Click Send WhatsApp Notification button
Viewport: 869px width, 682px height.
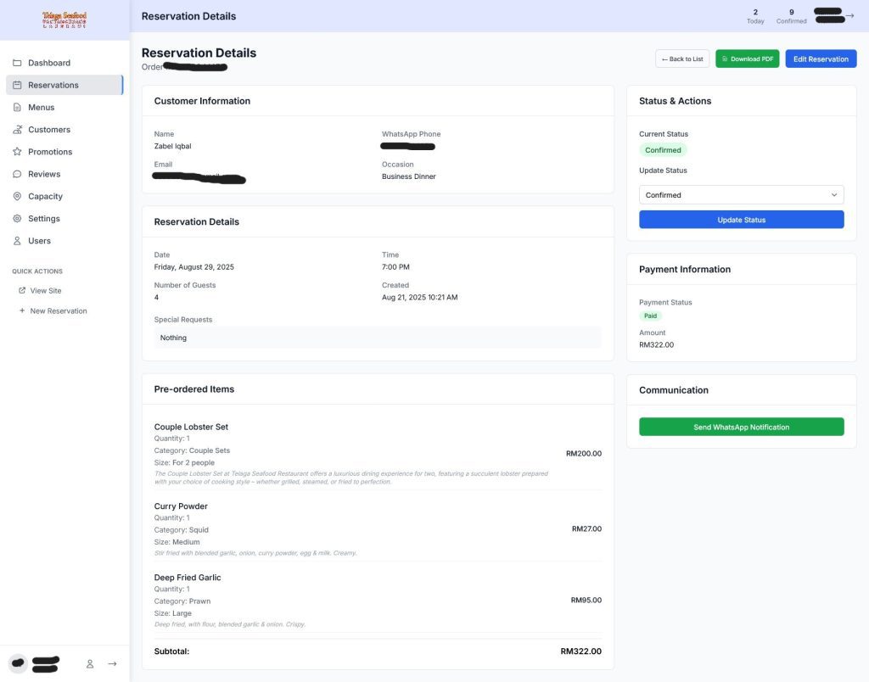coord(741,427)
